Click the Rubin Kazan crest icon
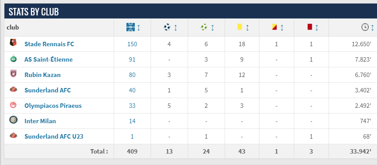Screen dimensions: 377x165 click(13, 74)
